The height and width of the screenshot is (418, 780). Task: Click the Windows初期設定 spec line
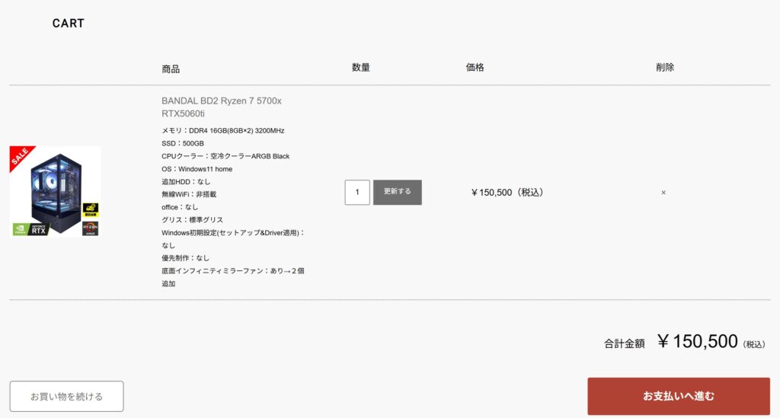pos(233,238)
